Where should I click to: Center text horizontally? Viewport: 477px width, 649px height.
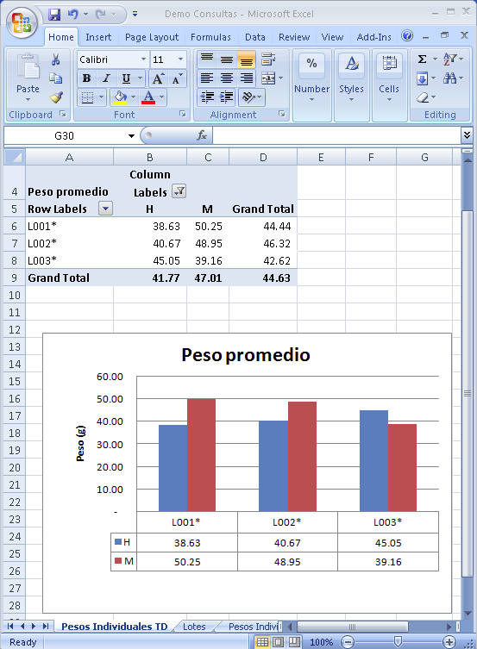[227, 78]
